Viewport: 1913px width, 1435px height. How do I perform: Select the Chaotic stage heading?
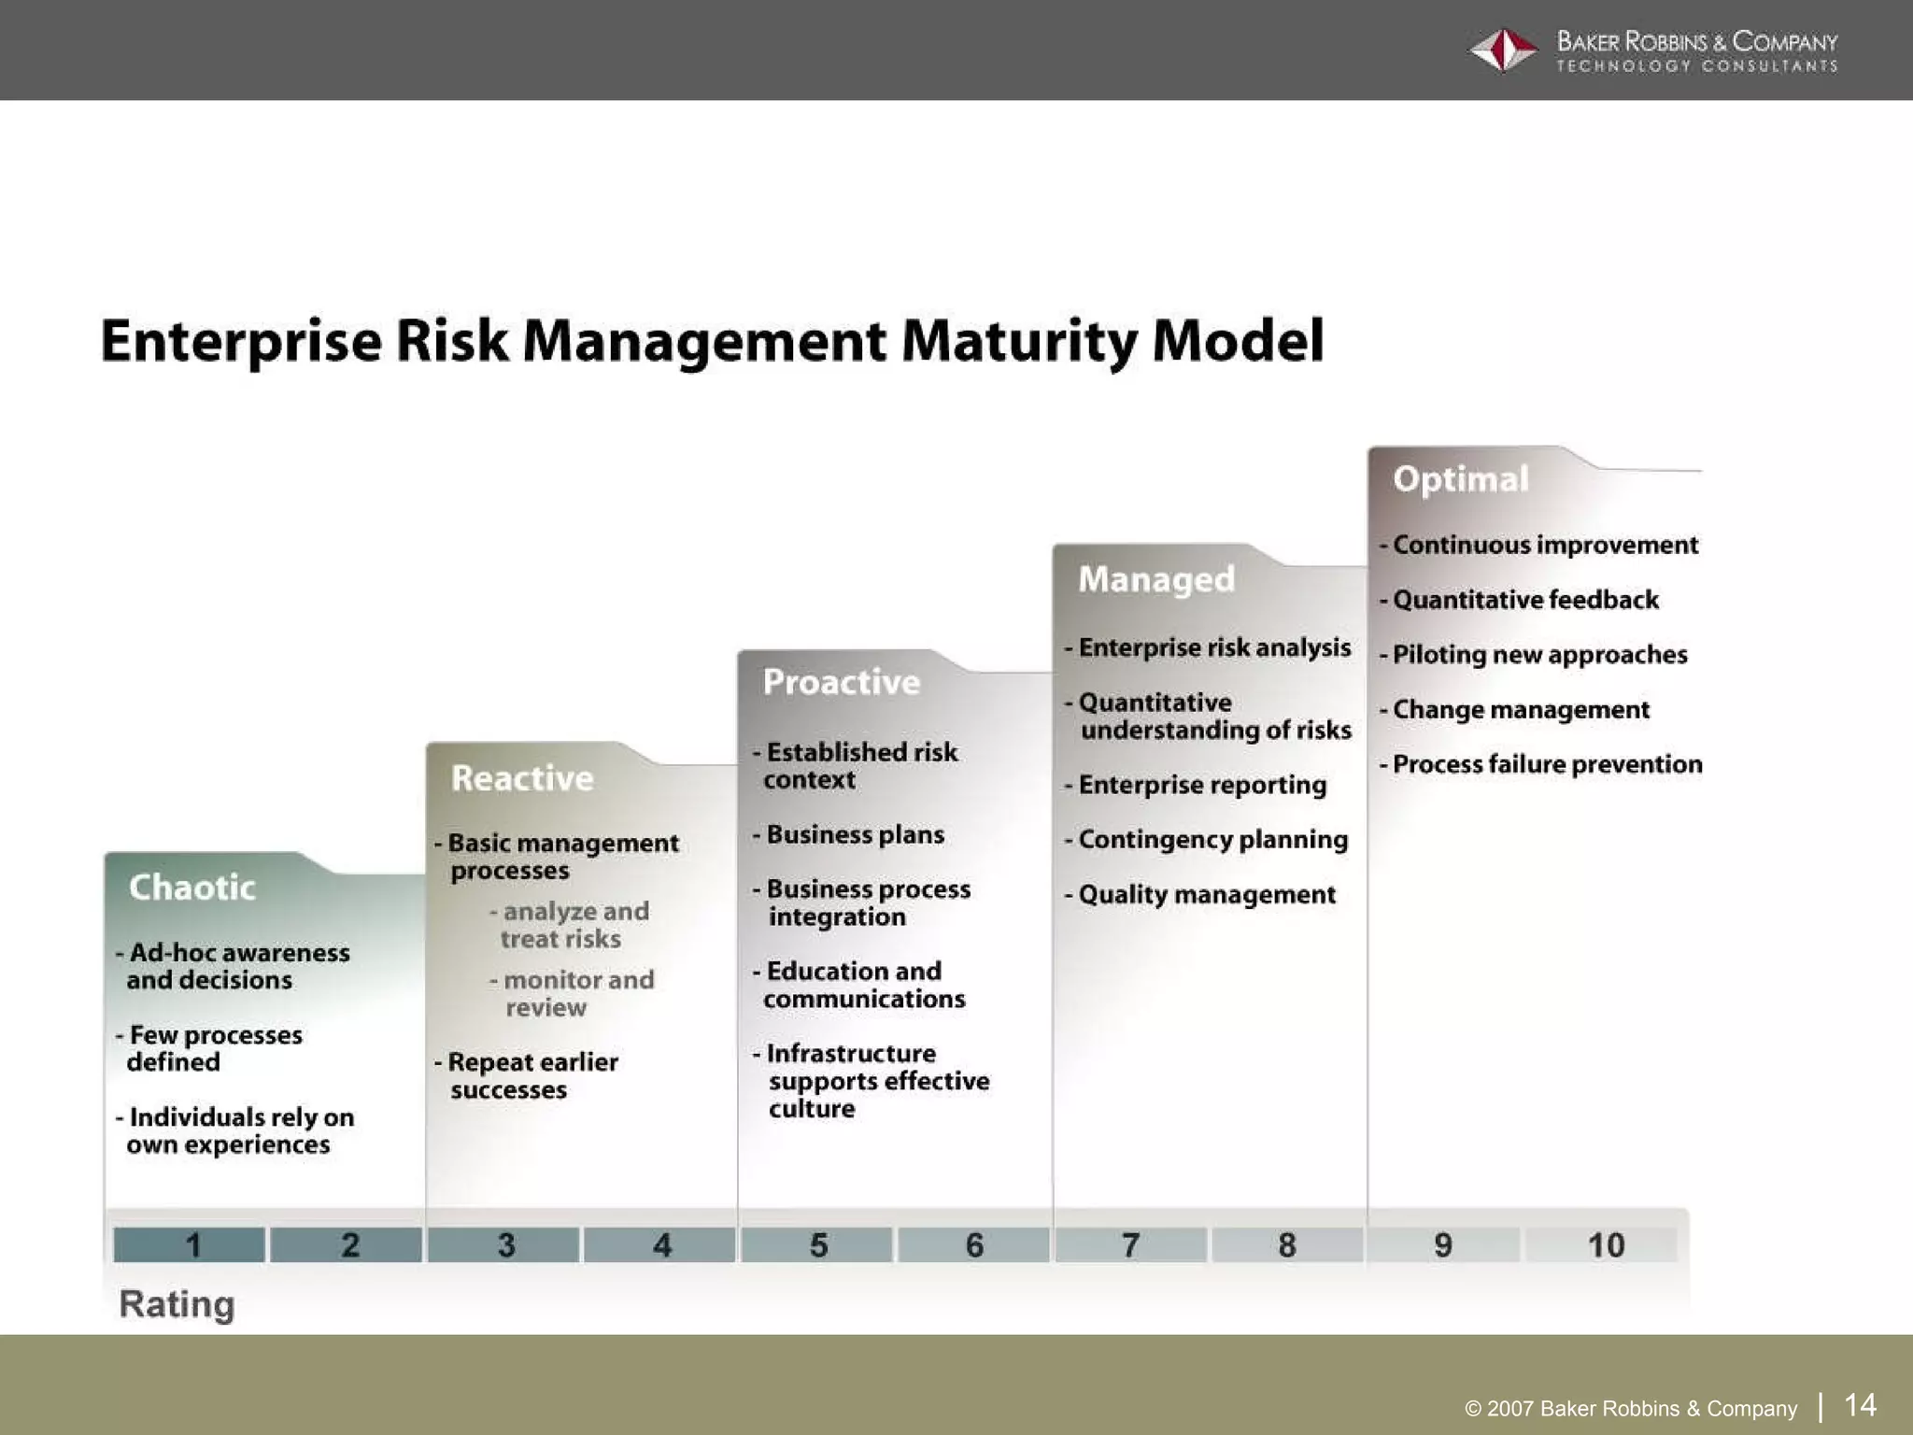click(192, 888)
